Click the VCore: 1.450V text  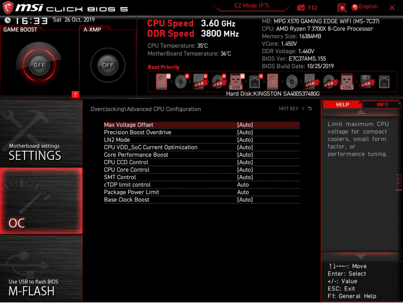coord(279,44)
